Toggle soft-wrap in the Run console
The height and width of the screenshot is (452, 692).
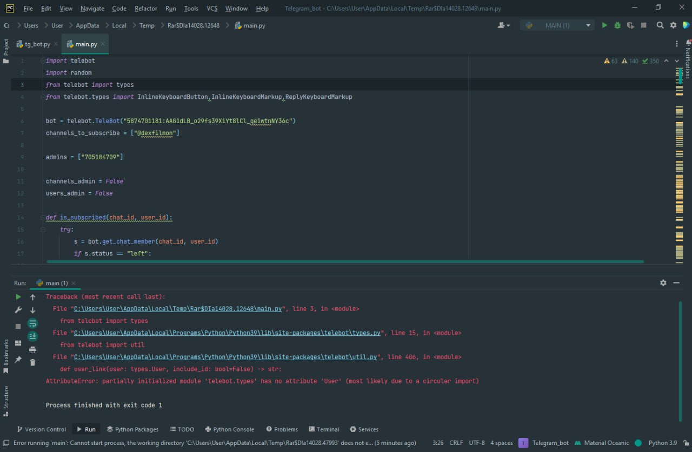(32, 323)
